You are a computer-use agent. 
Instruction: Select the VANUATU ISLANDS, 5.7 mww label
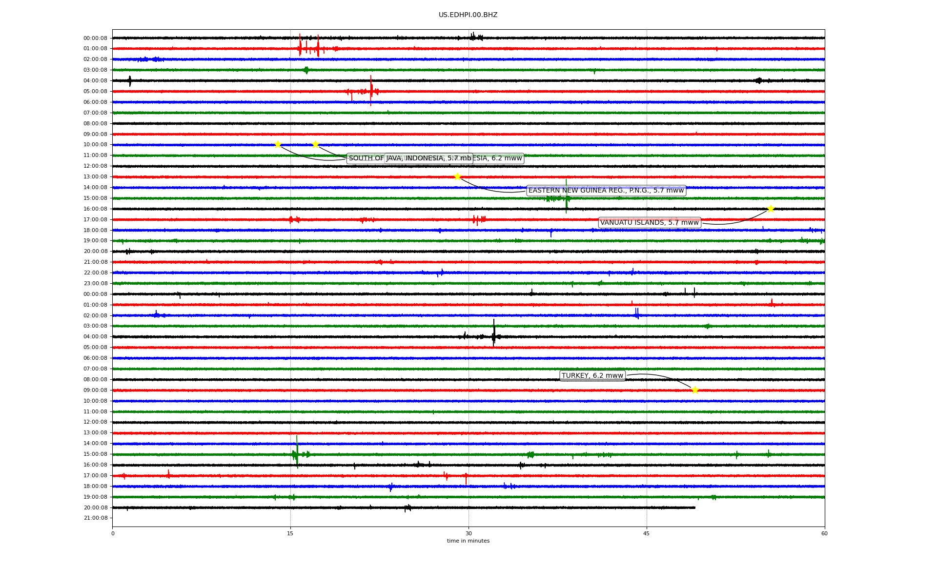coord(649,223)
